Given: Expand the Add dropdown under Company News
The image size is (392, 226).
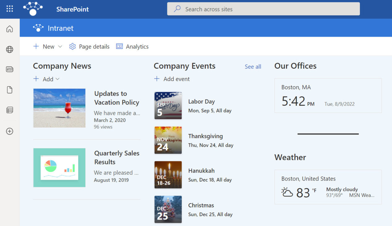Looking at the screenshot, I should [x=57, y=79].
